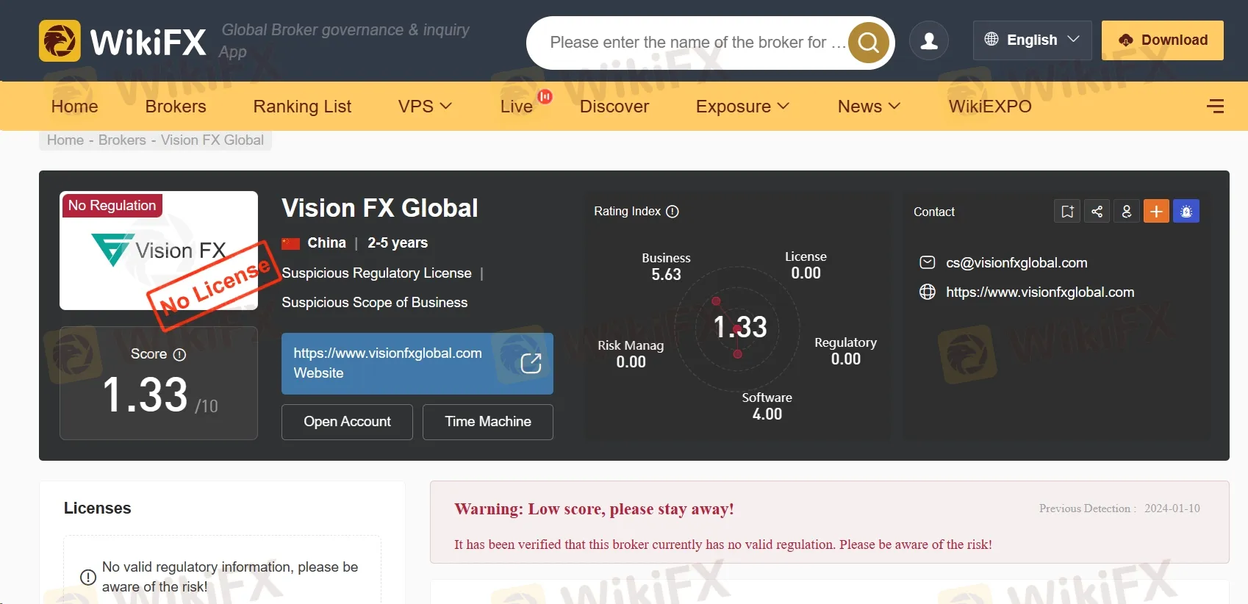This screenshot has height=604, width=1248.
Task: Expand the Exposure menu
Action: [x=742, y=107]
